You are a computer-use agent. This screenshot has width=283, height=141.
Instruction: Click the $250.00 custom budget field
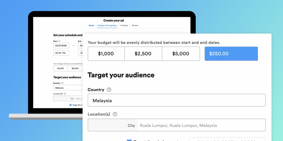click(x=231, y=54)
